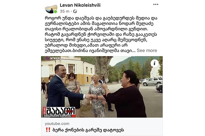Click the handshake in the video thumbnail
This screenshot has height=136, width=205.
click(x=90, y=97)
